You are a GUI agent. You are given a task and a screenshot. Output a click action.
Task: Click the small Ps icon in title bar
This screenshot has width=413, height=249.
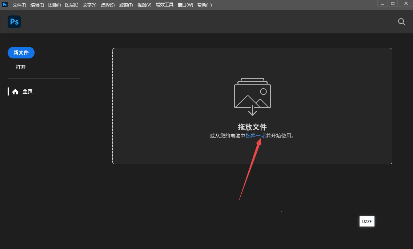[x=5, y=5]
